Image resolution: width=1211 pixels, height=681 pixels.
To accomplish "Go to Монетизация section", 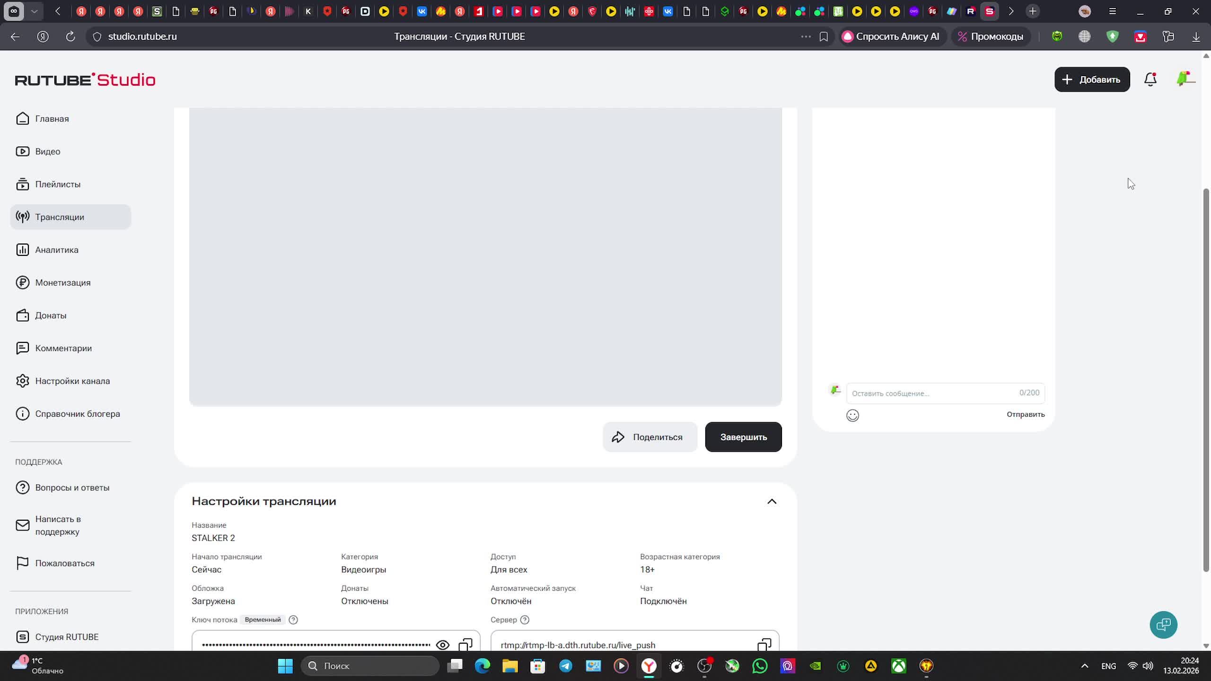I will [62, 282].
